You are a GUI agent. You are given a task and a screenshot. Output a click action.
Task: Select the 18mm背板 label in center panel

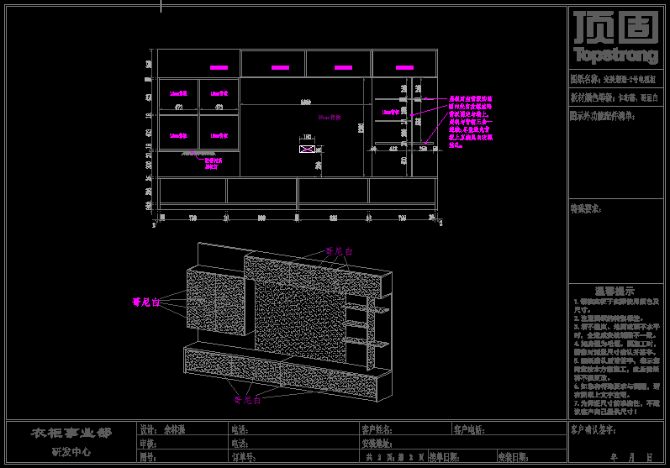[x=330, y=117]
